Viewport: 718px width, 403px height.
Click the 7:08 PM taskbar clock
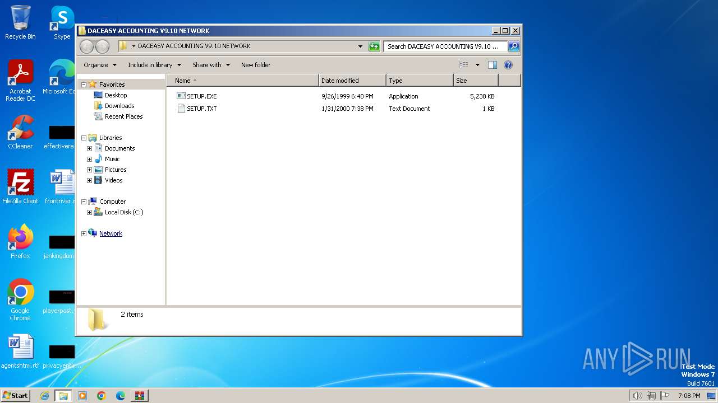coord(689,396)
